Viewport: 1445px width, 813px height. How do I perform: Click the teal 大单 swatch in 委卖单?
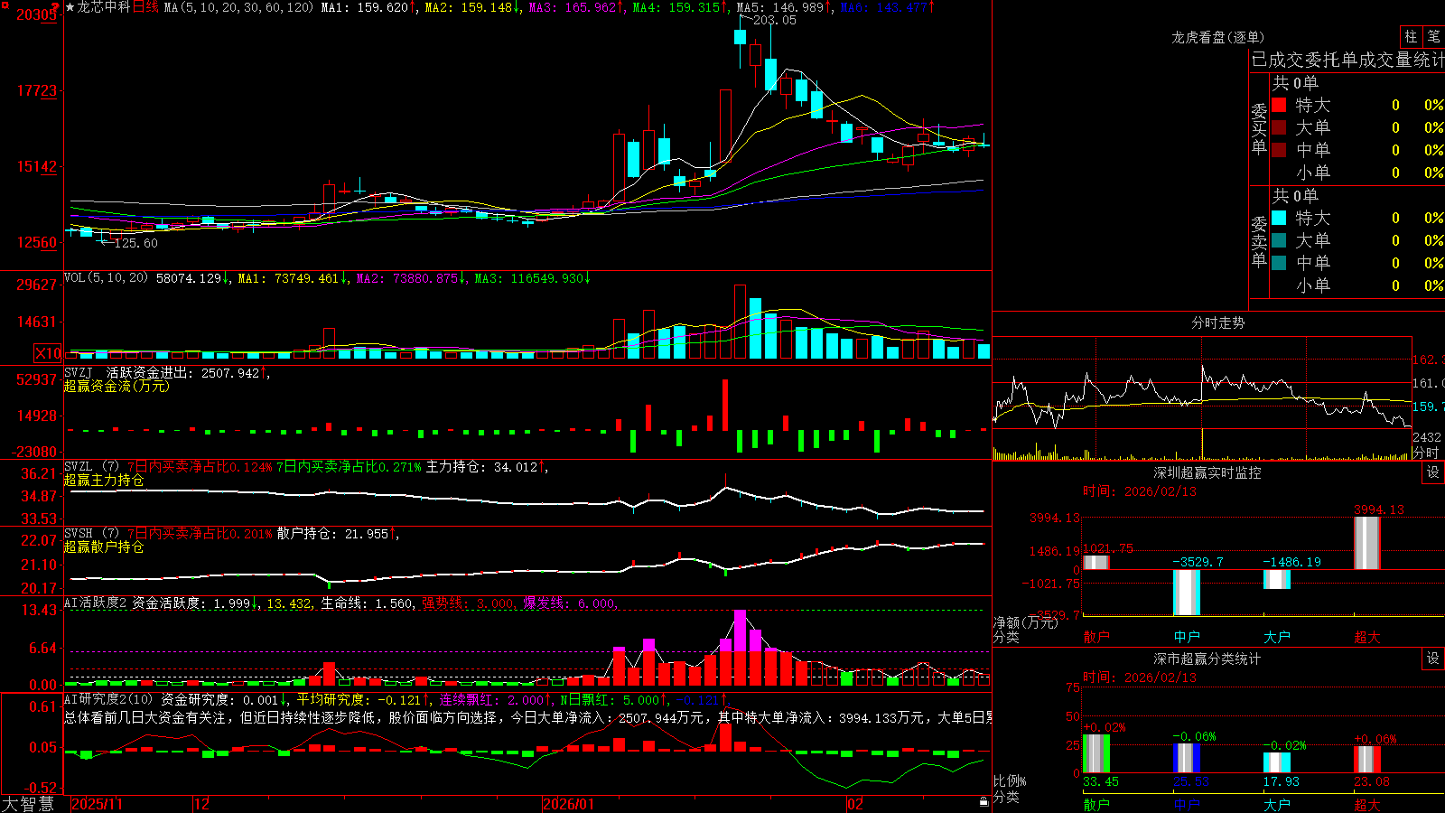[x=1279, y=240]
